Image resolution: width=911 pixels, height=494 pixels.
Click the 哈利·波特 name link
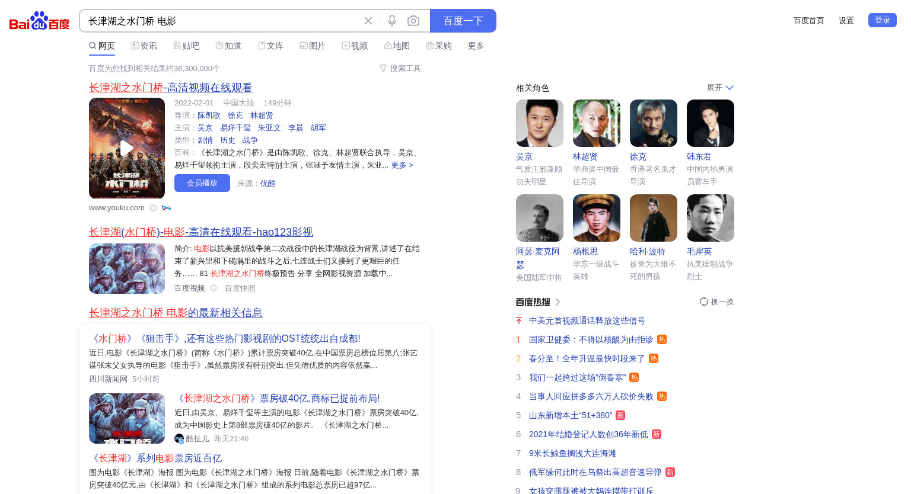[x=648, y=252]
